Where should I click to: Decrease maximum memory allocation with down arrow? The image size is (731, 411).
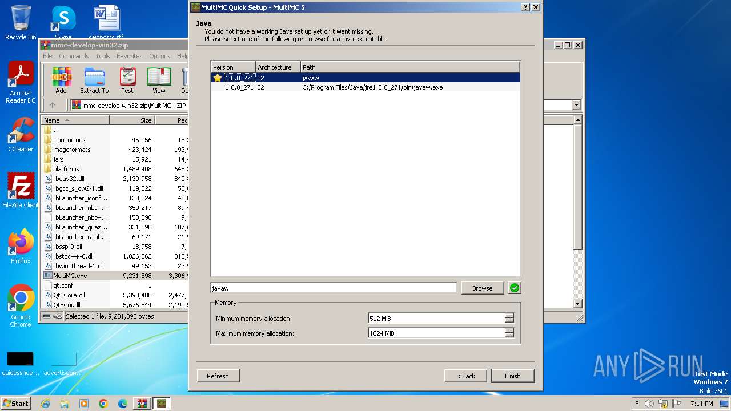[509, 336]
